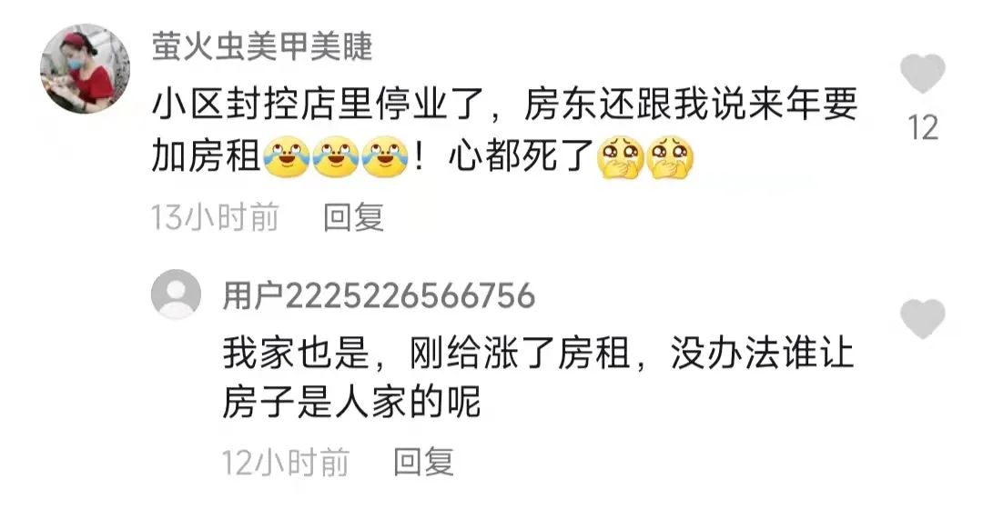The image size is (983, 509).
Task: Click the first pleading emoji after 心都死了
Action: [x=621, y=157]
